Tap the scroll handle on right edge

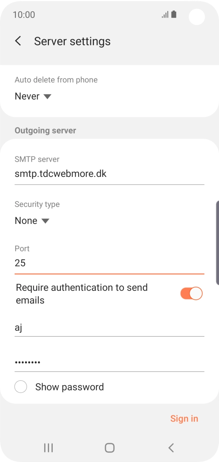[217, 243]
